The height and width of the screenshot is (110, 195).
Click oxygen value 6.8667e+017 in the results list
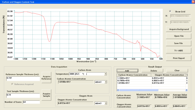tap(158, 81)
